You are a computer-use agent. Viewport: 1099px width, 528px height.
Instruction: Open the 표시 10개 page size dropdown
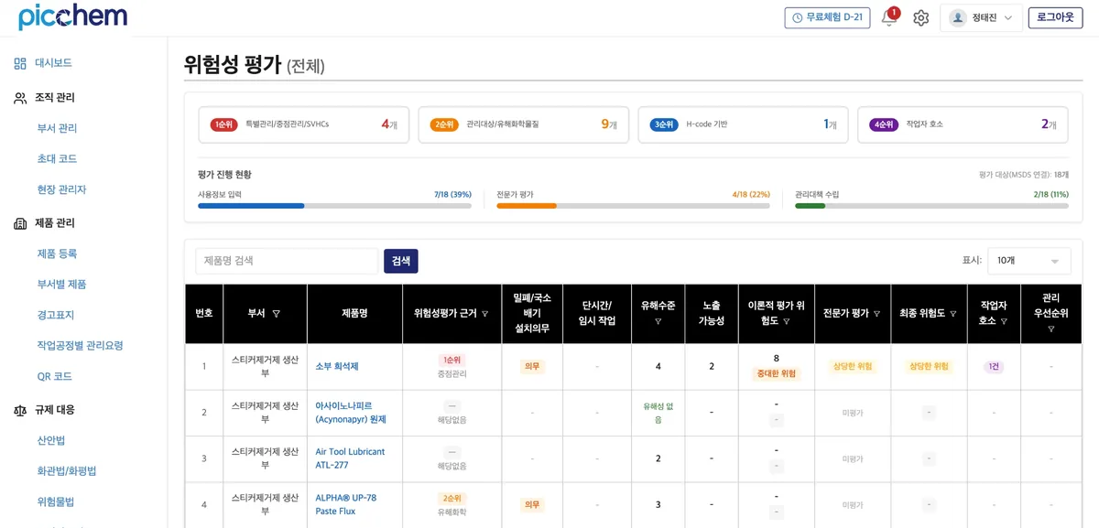tap(1029, 261)
